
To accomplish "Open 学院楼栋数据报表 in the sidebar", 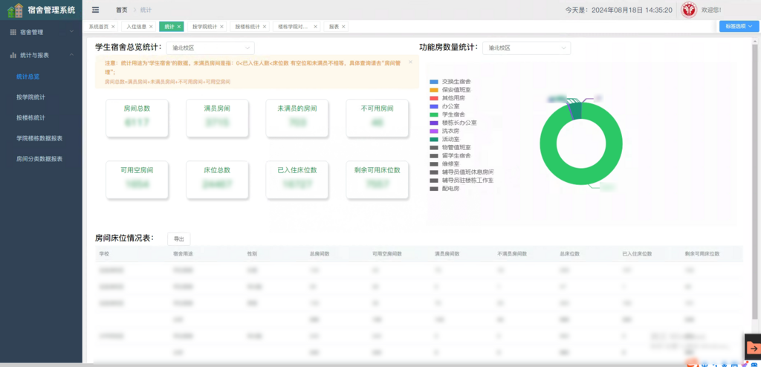I will 39,138.
